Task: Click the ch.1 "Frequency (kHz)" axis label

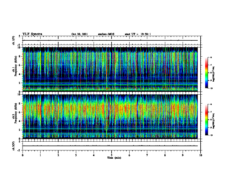Action: (x=15, y=66)
